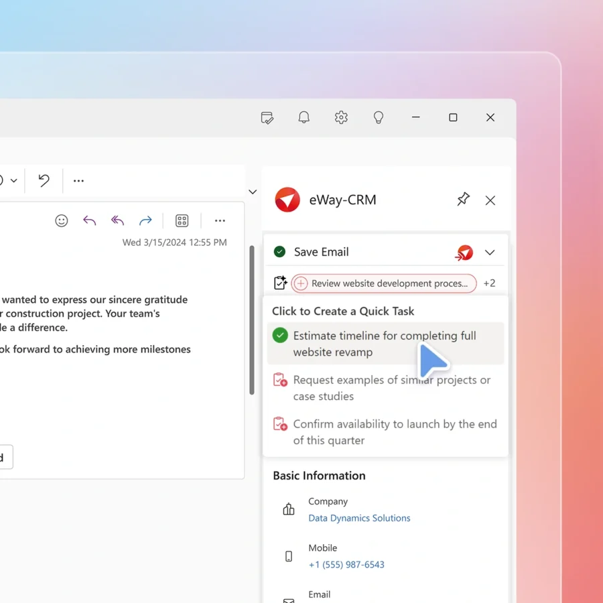Open the Apps grid icon in email header
This screenshot has height=603, width=603.
[182, 220]
